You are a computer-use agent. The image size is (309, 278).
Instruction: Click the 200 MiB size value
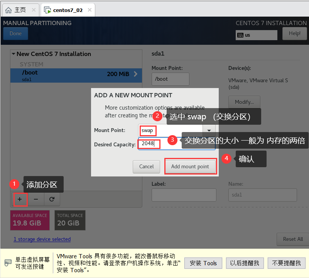118,74
